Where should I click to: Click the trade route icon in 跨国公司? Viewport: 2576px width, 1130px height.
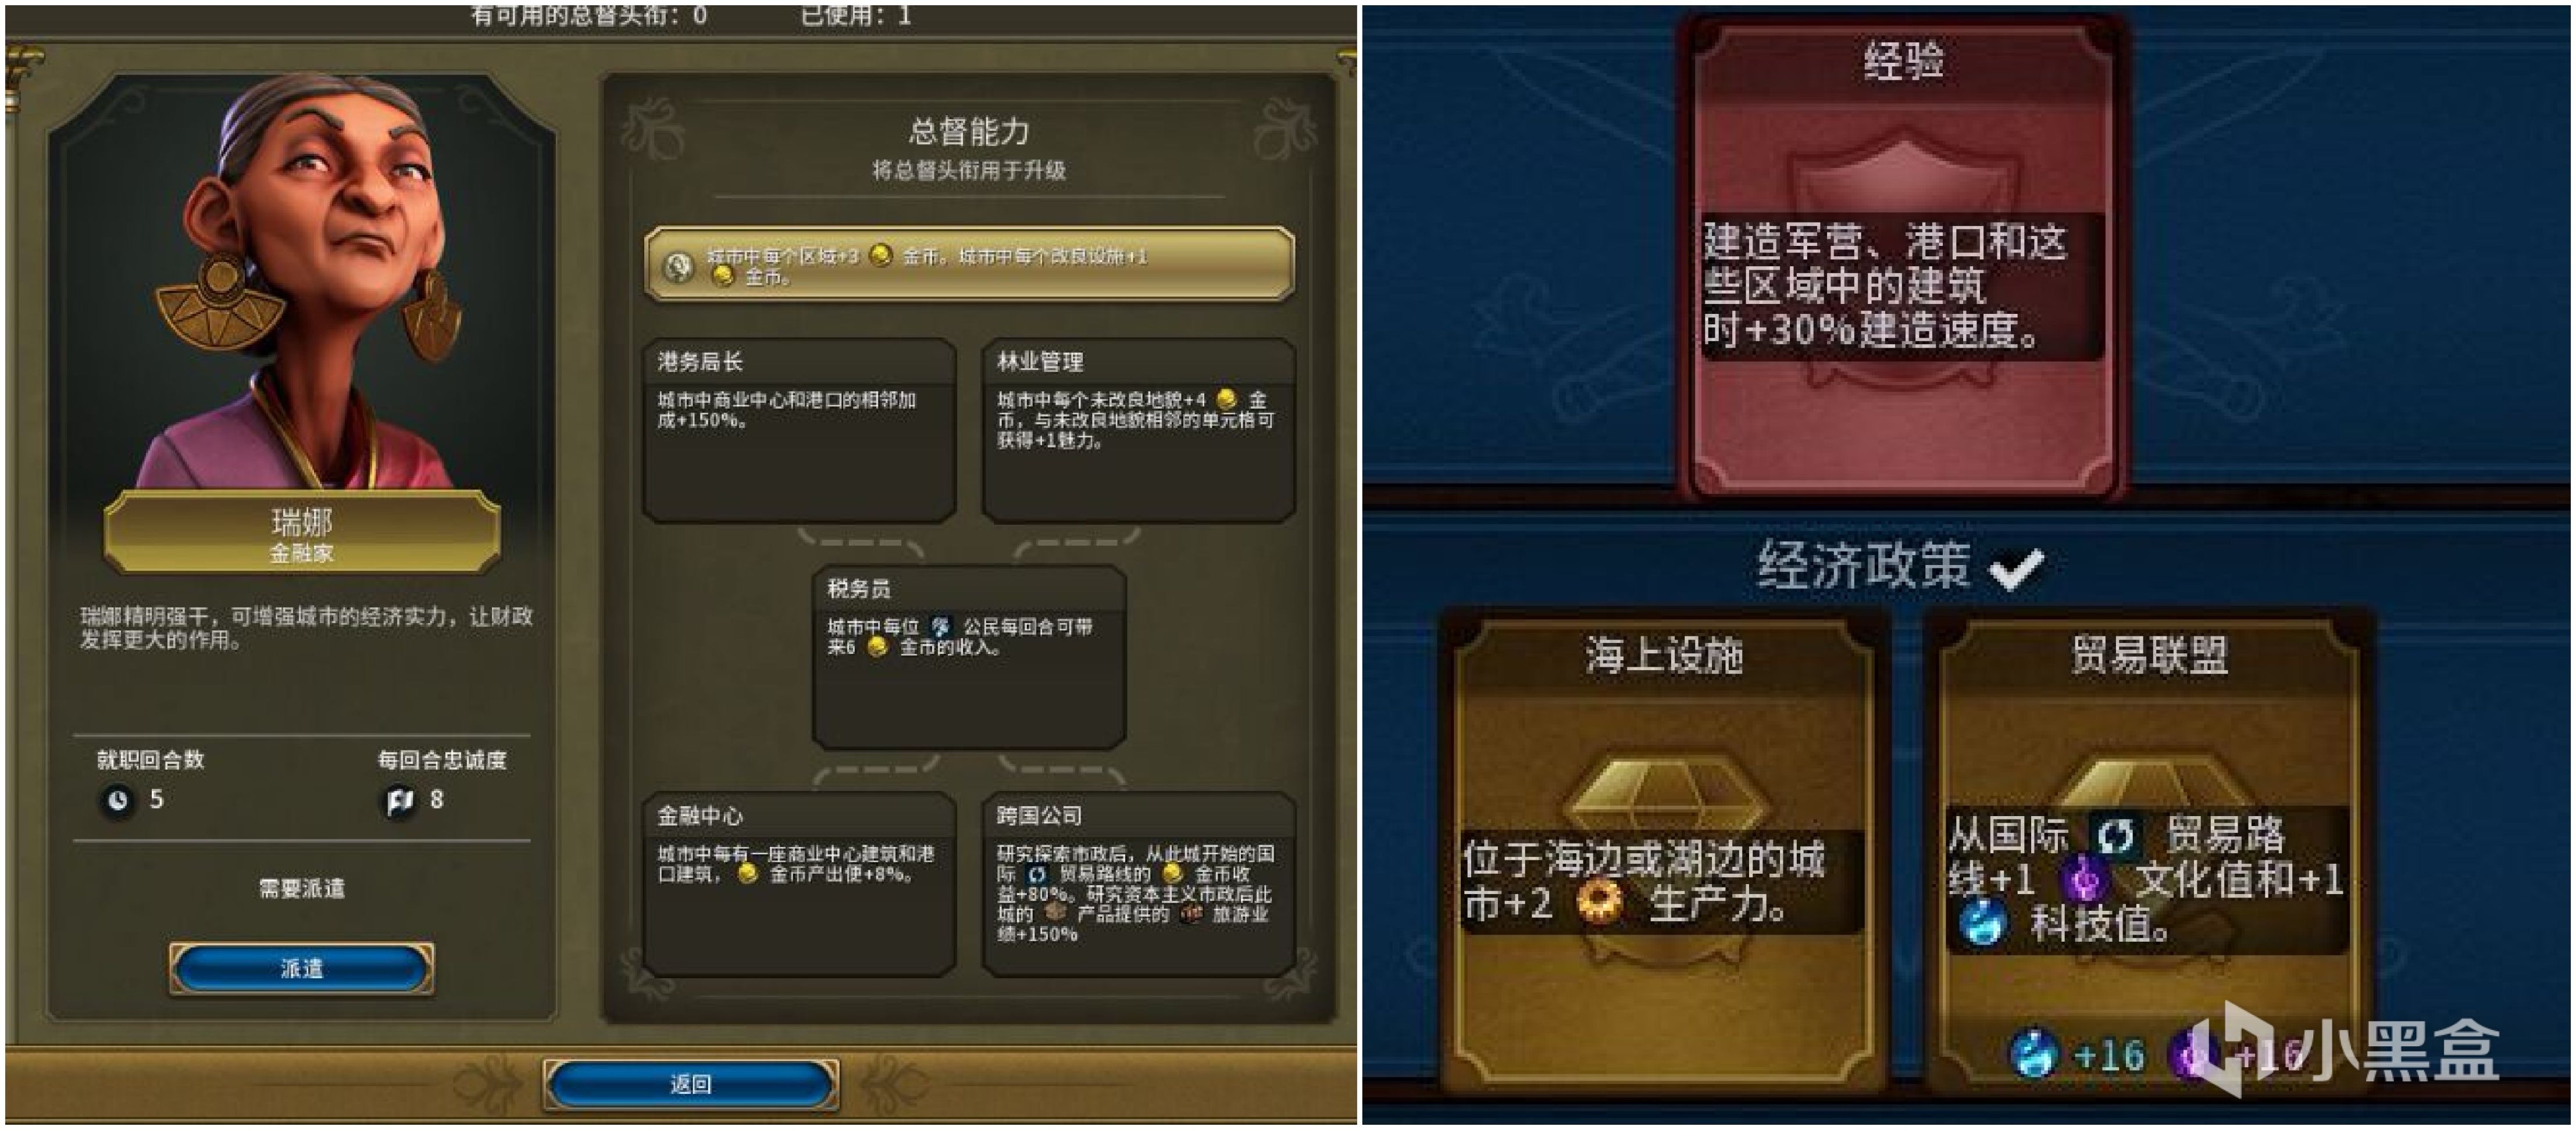click(x=1036, y=874)
